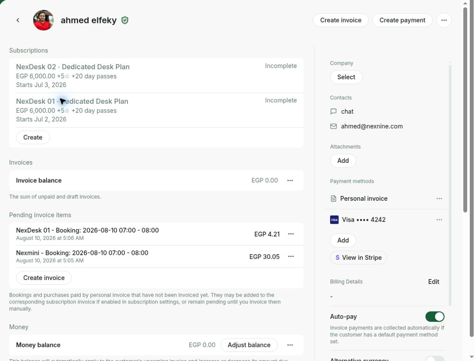This screenshot has width=475, height=361.
Task: Click Incomplete status of NexDesk 02 subscription
Action: (x=281, y=66)
